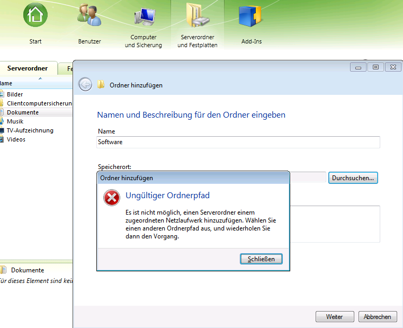Select the Bilder folder
The width and height of the screenshot is (403, 328).
tap(15, 94)
